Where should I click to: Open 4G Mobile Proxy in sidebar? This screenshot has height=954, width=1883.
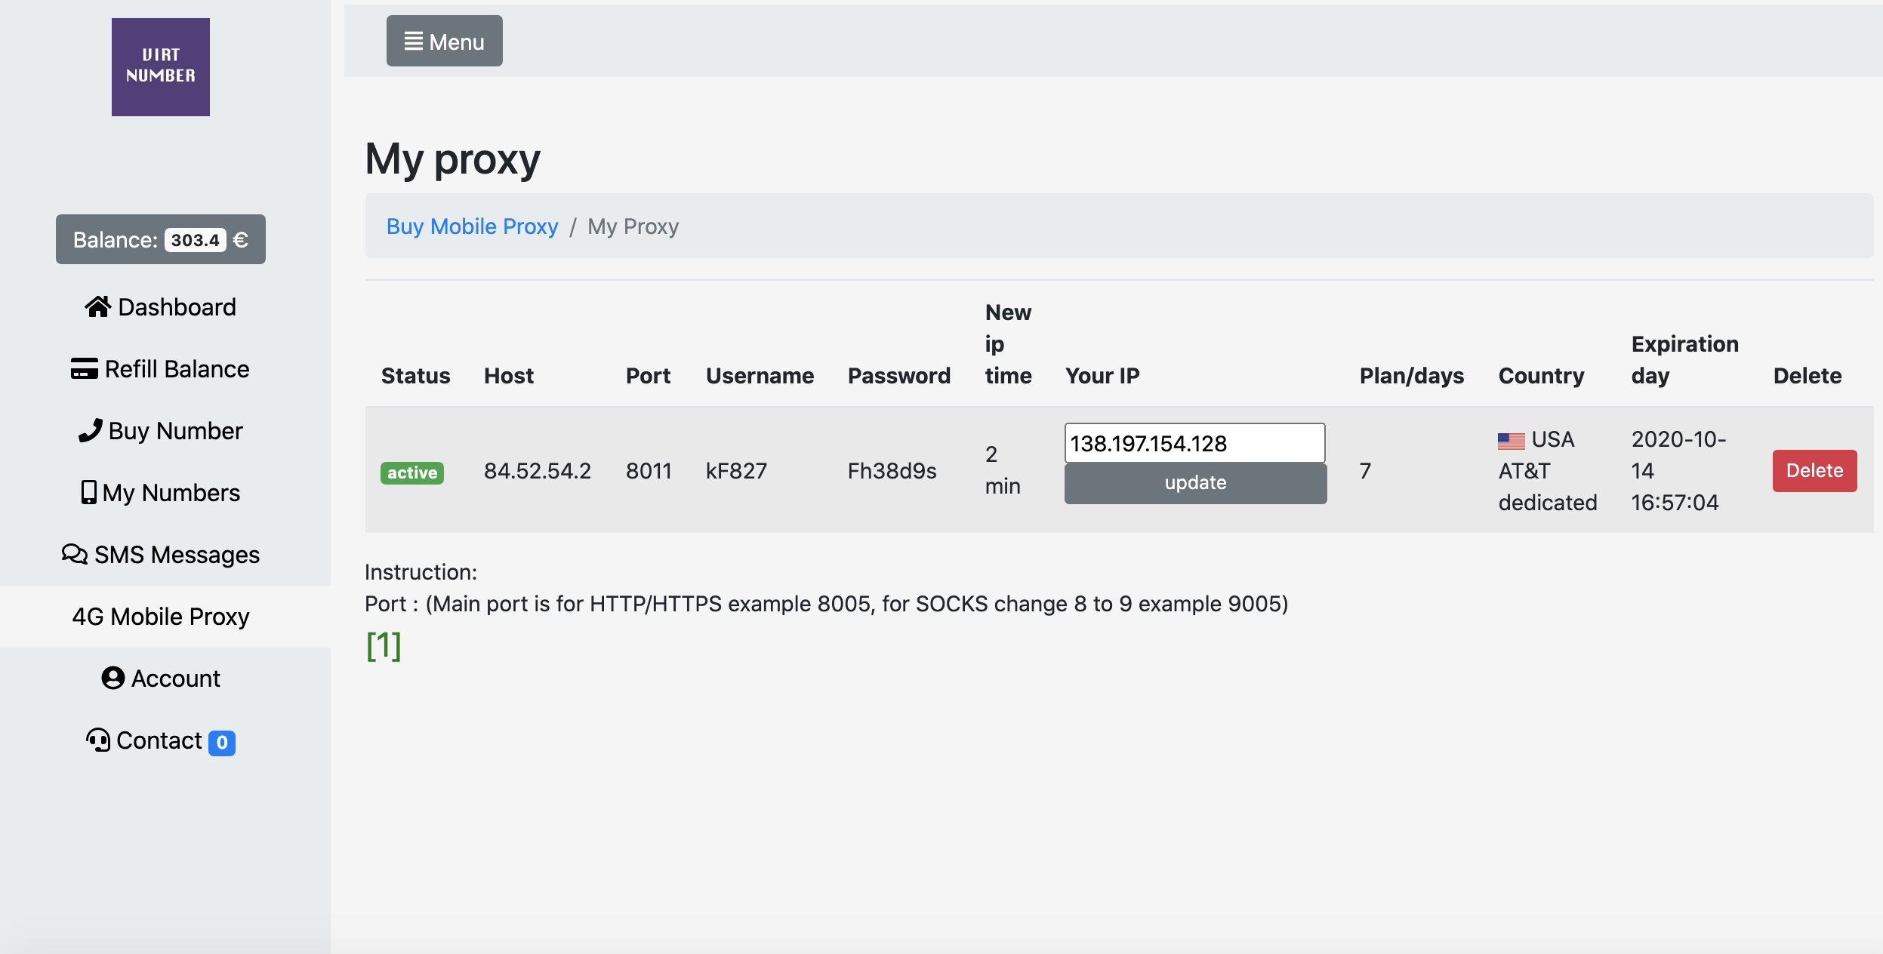(x=161, y=617)
